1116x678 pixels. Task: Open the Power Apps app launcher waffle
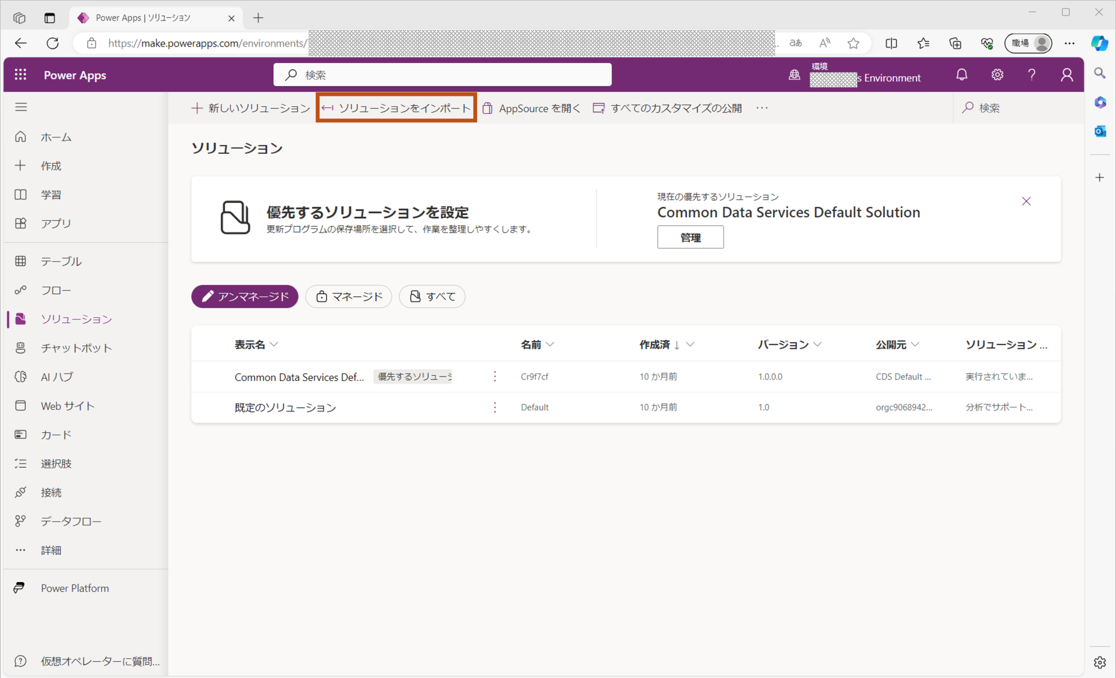tap(20, 75)
